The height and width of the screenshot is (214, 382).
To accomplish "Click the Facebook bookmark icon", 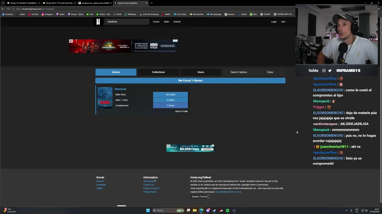I will click(3, 14).
